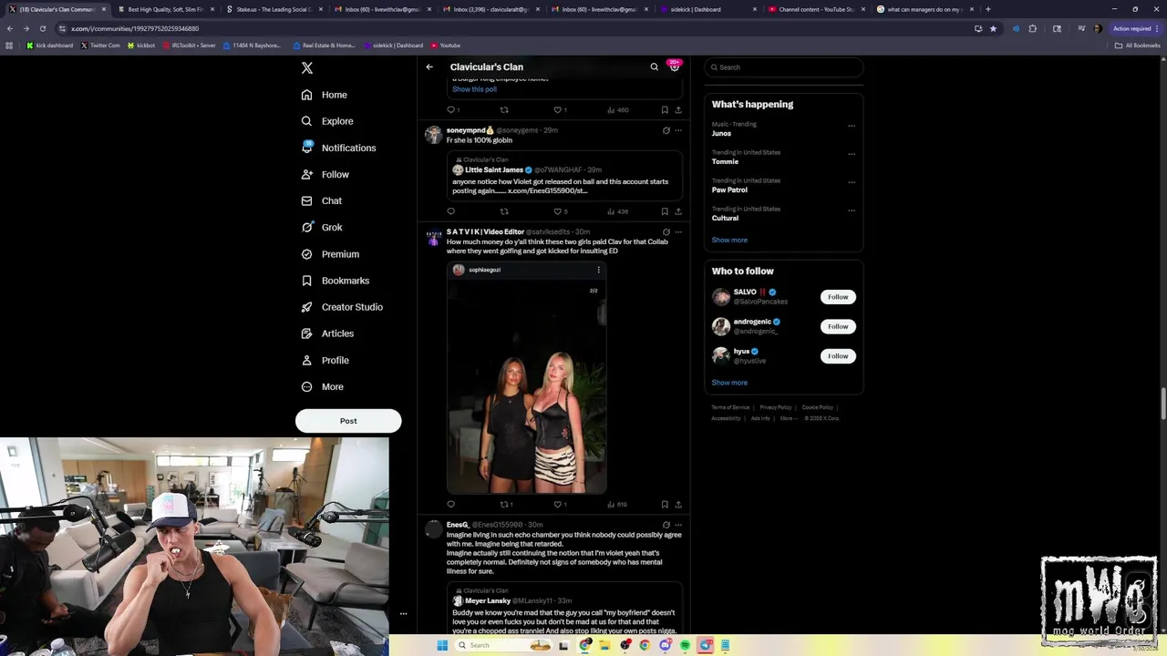Share soneympnd's post
Screen dimensions: 1167x656
678,211
